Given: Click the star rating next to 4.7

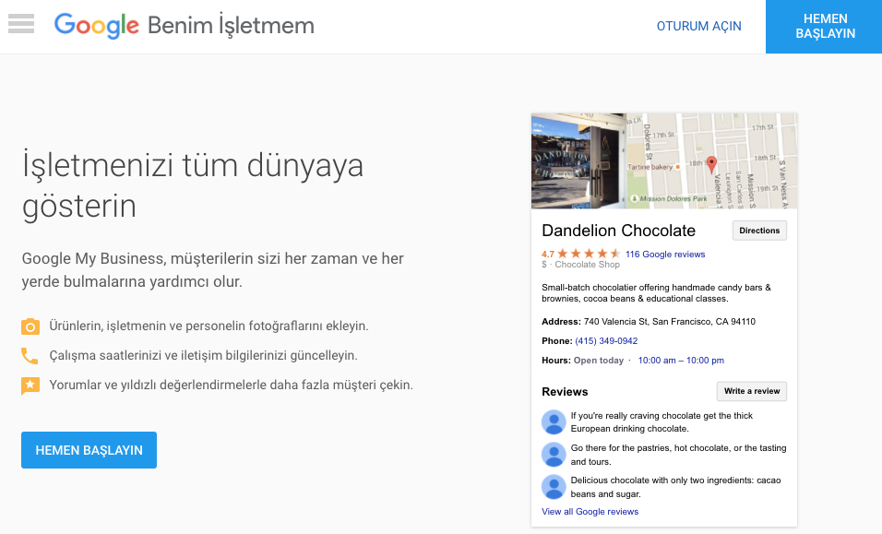Looking at the screenshot, I should point(589,254).
